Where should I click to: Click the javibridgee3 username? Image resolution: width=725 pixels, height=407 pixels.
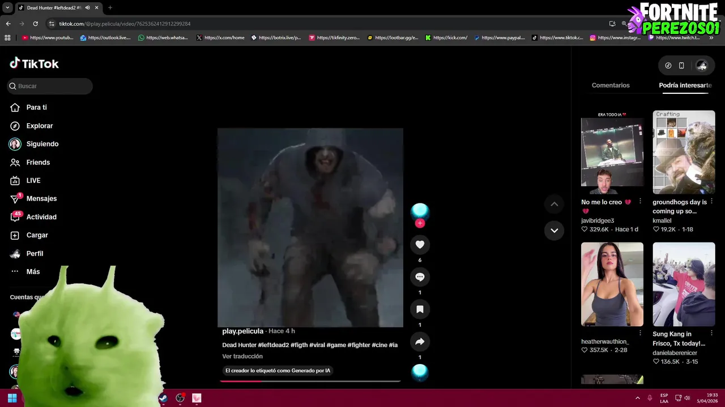pyautogui.click(x=598, y=221)
